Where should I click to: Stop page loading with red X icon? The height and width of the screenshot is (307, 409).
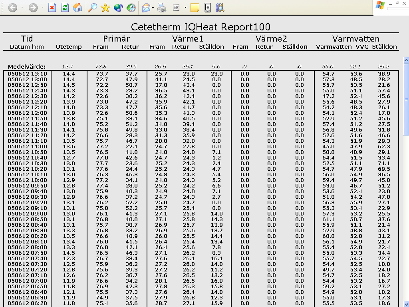(52, 8)
